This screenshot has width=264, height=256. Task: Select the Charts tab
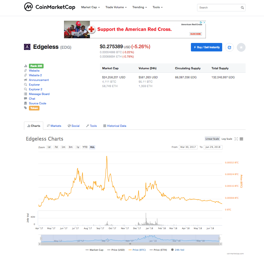tap(34, 126)
